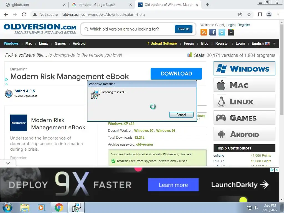Click the network tray icon
284x213 pixels.
[x=249, y=208]
